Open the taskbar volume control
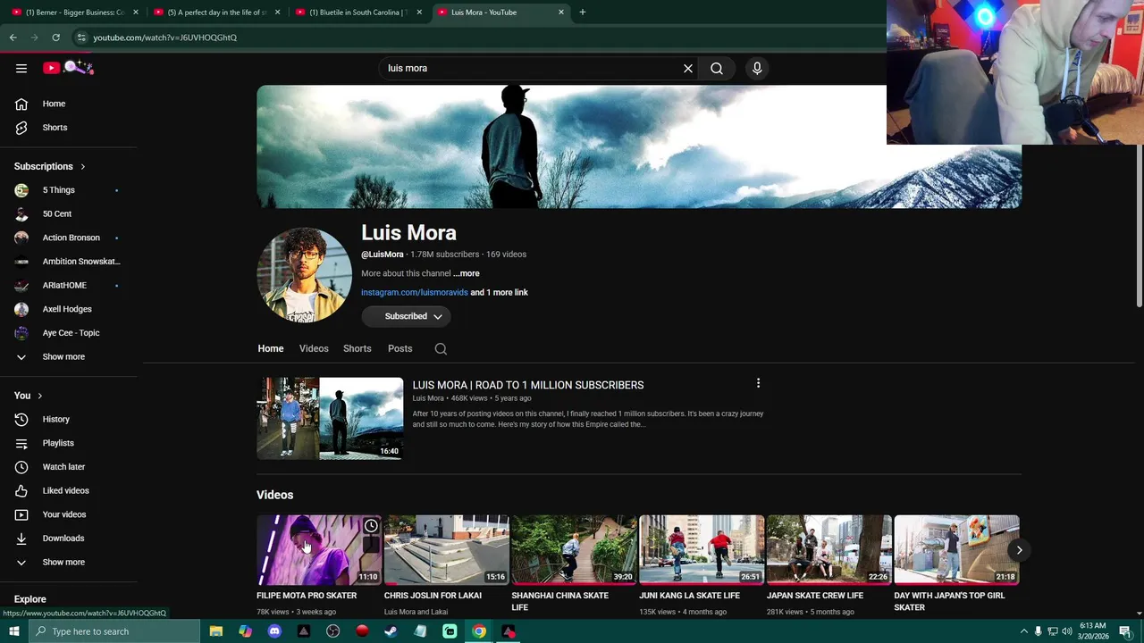This screenshot has width=1144, height=643. (1066, 631)
